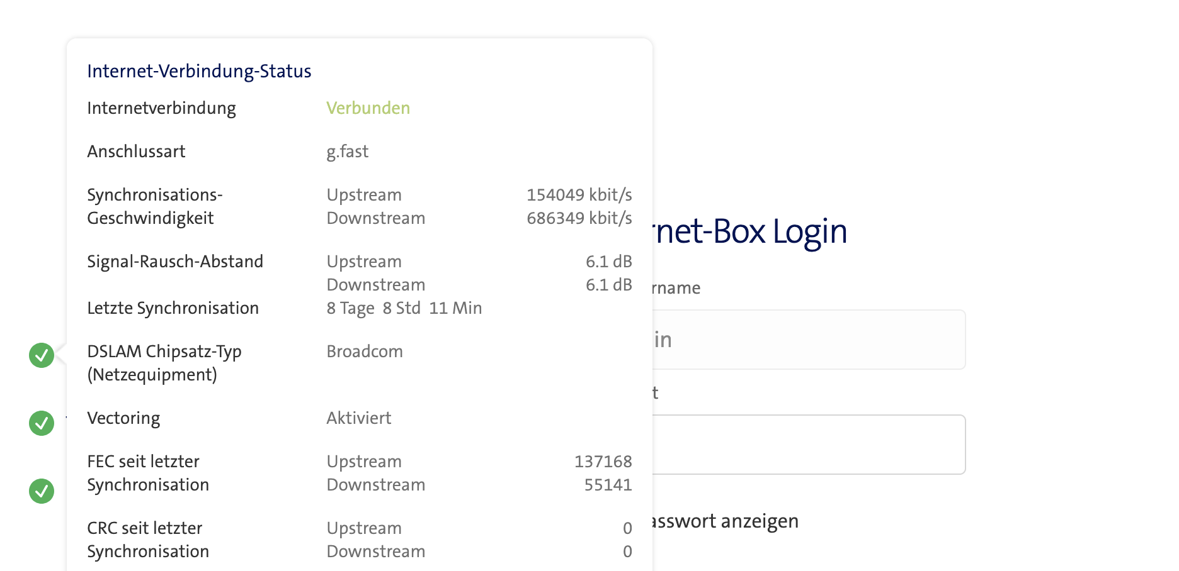Focus the username input field
Screen dimensions: 1179x571
coord(808,340)
